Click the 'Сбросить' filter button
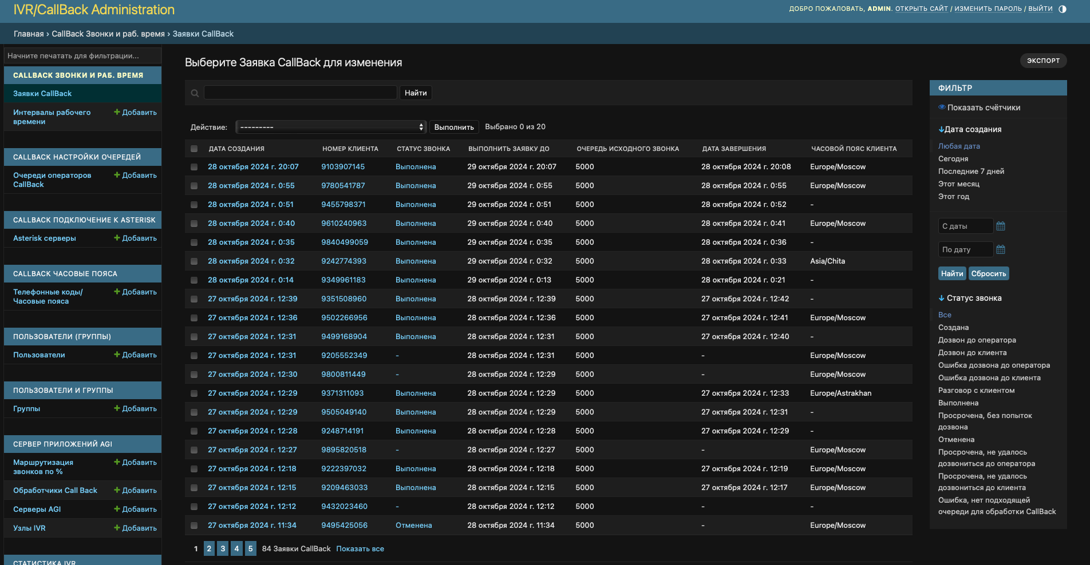Image resolution: width=1090 pixels, height=565 pixels. [988, 273]
